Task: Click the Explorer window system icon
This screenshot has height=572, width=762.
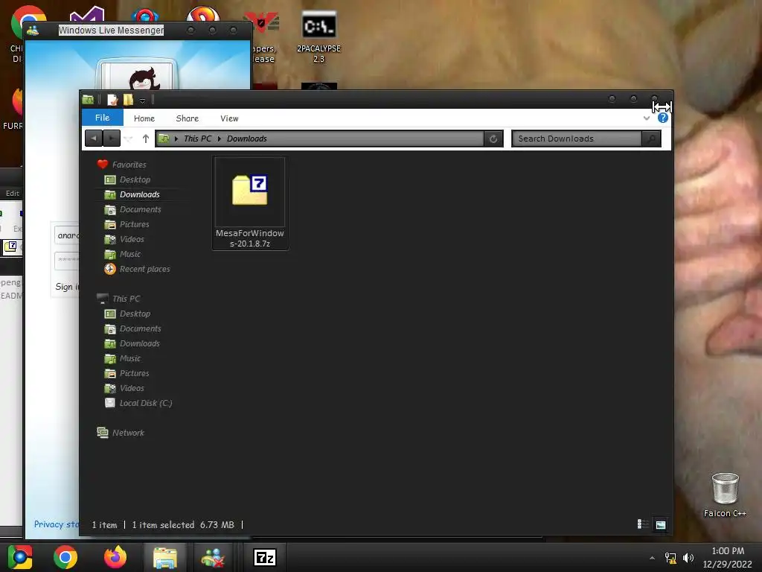Action: click(88, 100)
